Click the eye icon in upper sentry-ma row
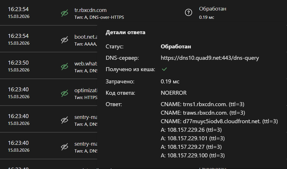Screen dimensions: 287x169 point(65,120)
